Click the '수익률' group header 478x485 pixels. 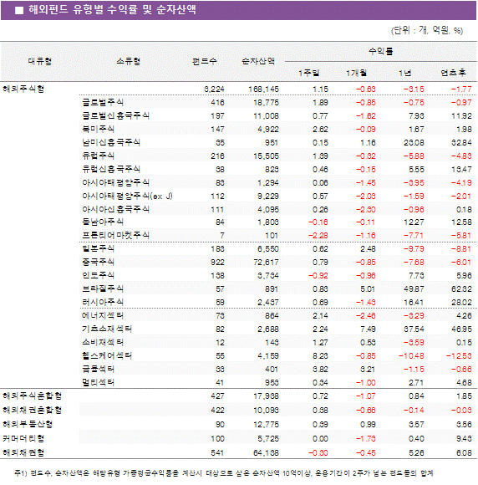pyautogui.click(x=381, y=51)
